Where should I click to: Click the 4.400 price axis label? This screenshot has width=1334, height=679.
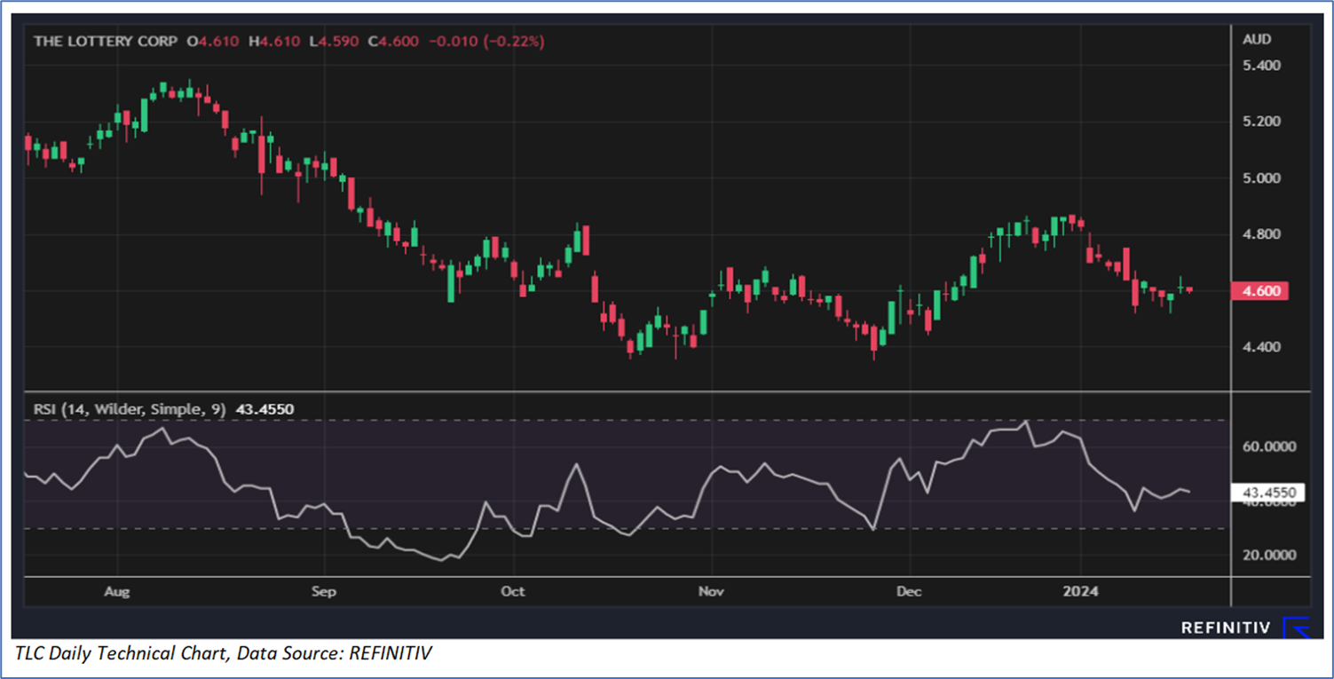(x=1261, y=347)
